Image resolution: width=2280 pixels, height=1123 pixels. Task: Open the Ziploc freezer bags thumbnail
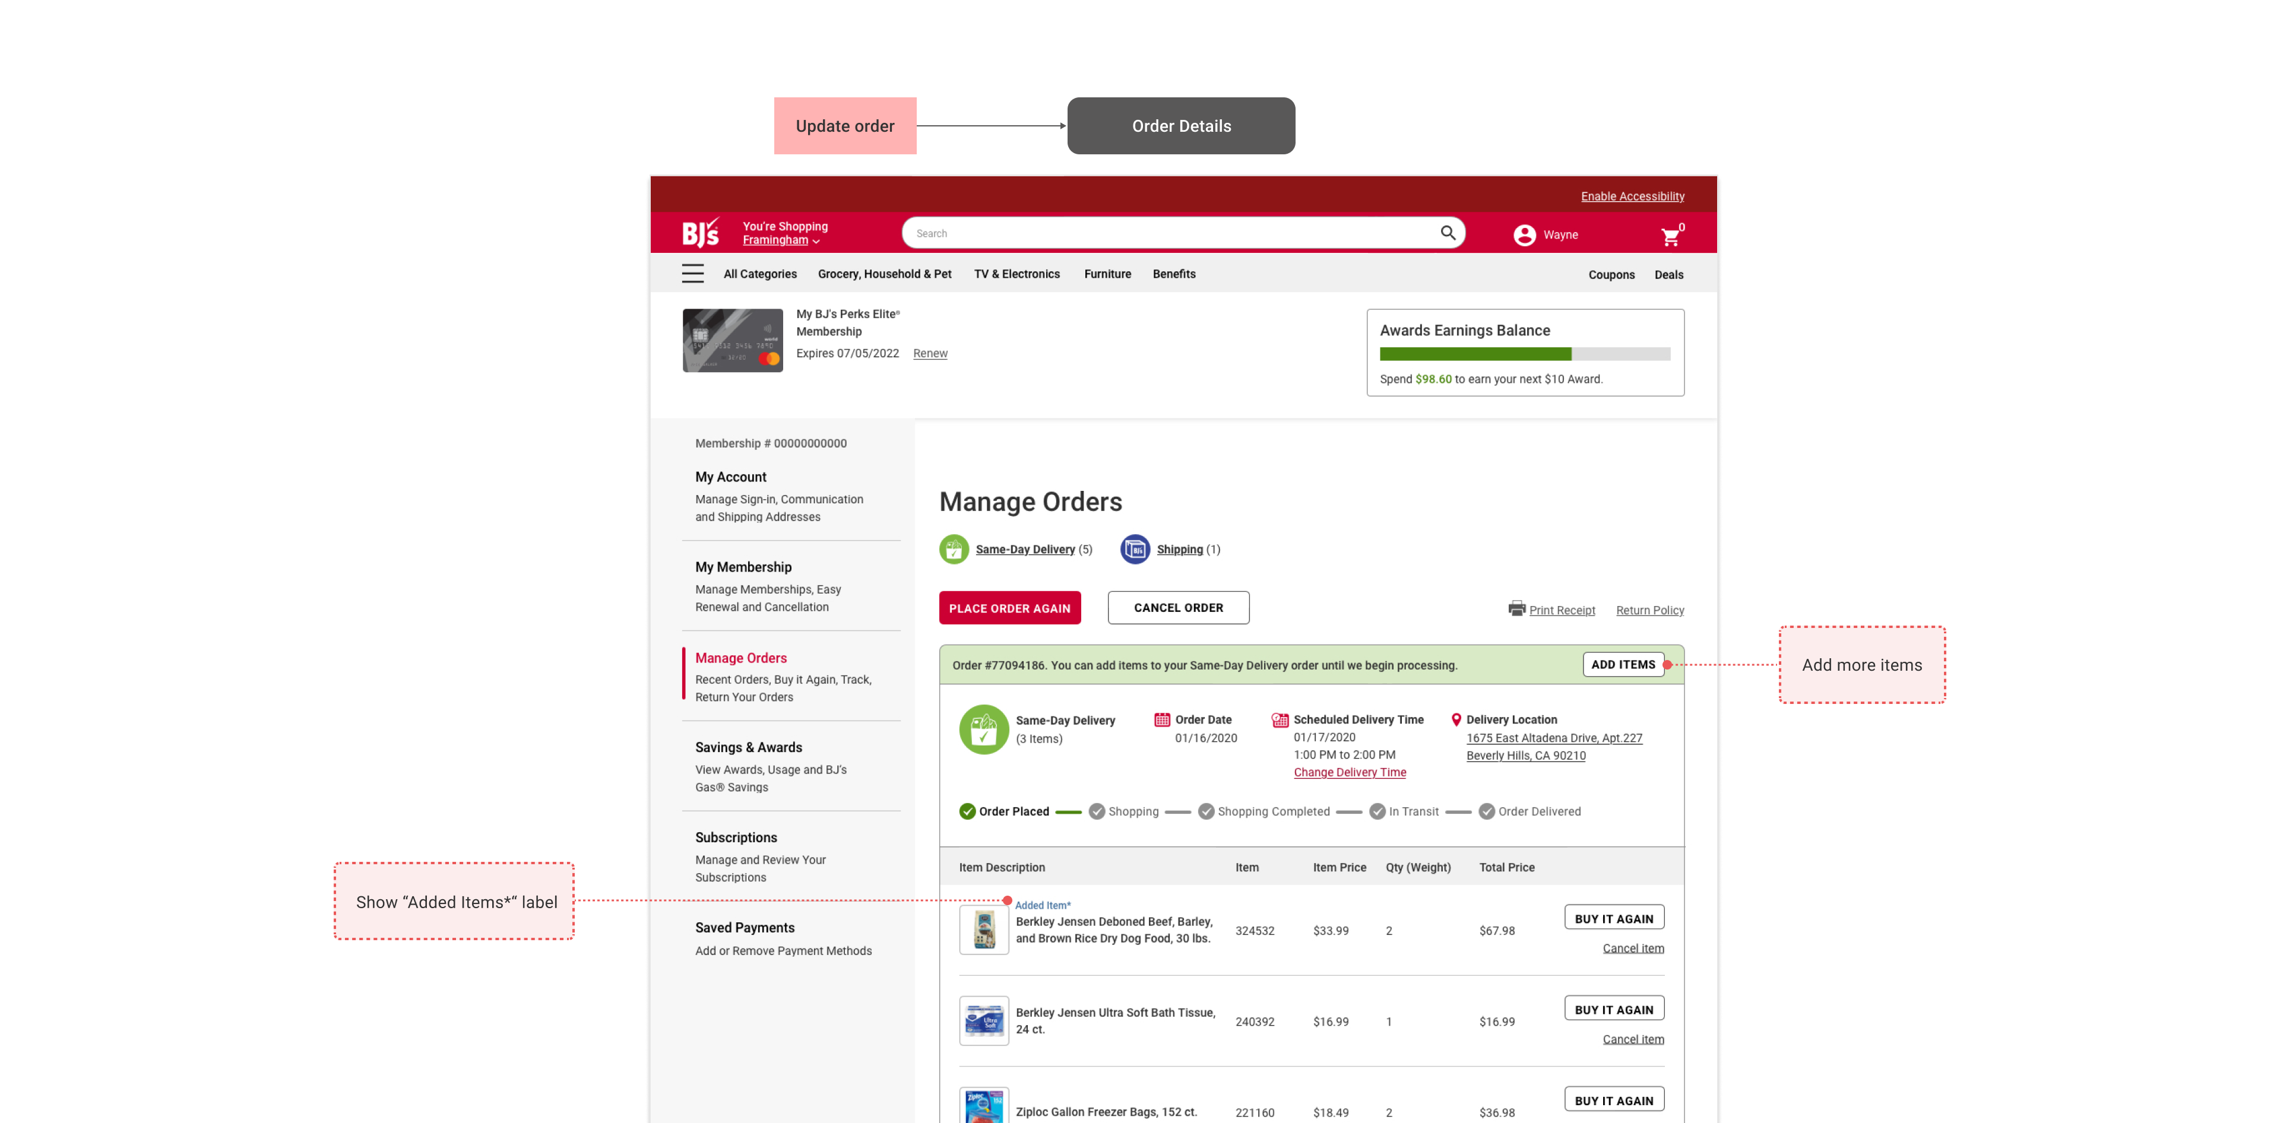pos(984,1105)
